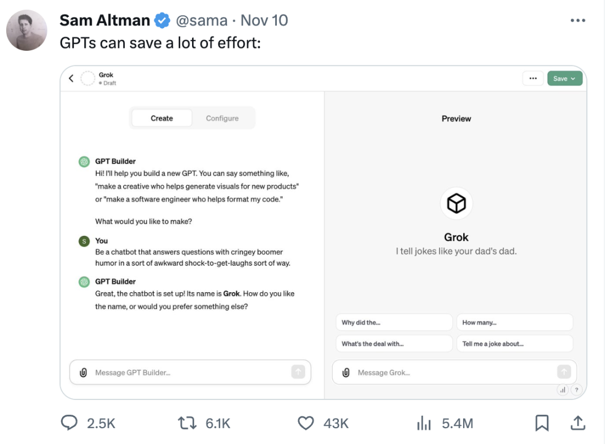Open tweet more options ellipsis
Screen dimensions: 610x444
[x=578, y=21]
